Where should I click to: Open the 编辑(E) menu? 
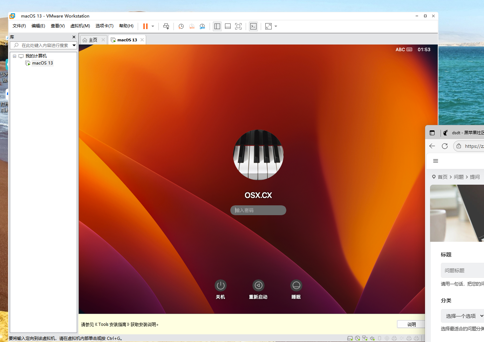38,26
